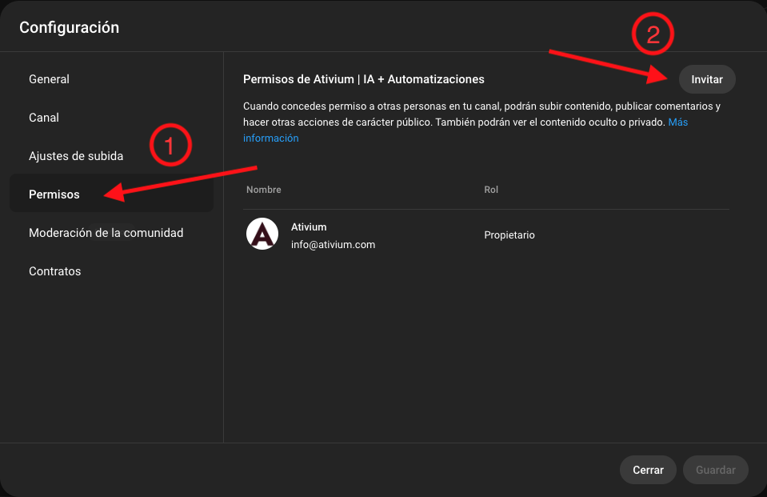Select the Permisos sidebar item
Screen dimensions: 767x497
pos(111,193)
